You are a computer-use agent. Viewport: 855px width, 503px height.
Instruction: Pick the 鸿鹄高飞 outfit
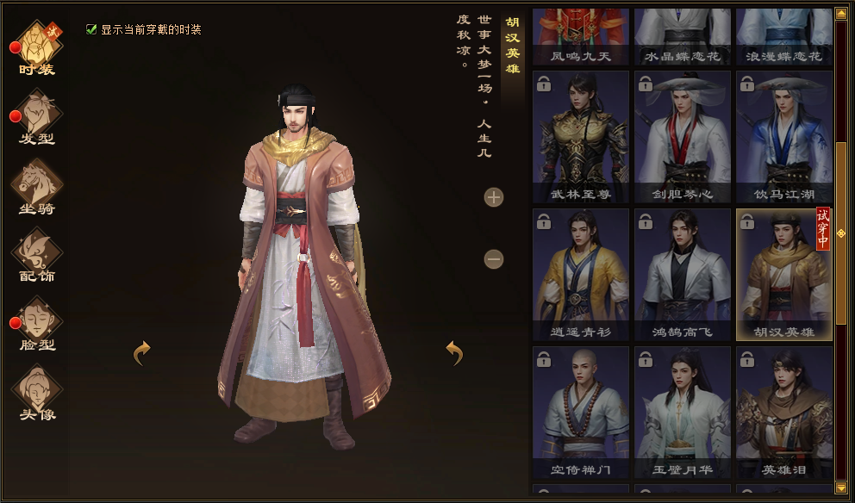pyautogui.click(x=682, y=275)
